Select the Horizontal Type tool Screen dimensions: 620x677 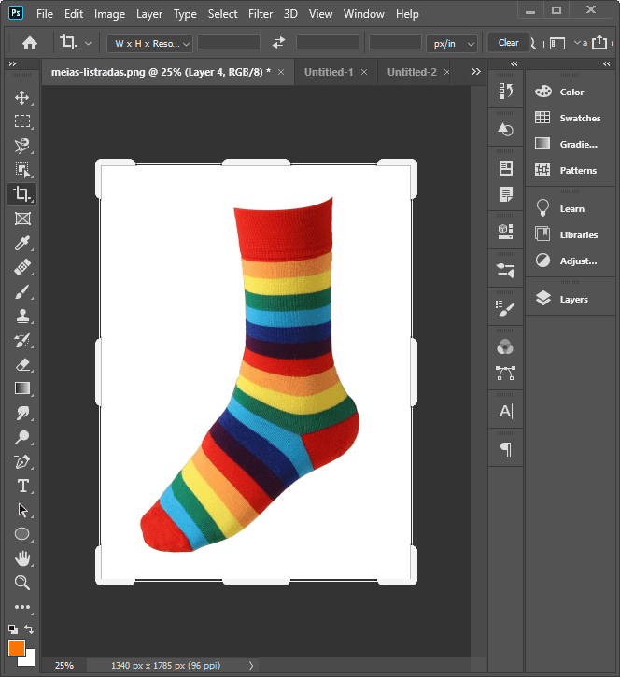click(22, 486)
